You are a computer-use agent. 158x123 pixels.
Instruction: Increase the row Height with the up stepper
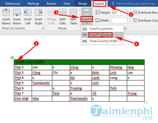[128, 11]
